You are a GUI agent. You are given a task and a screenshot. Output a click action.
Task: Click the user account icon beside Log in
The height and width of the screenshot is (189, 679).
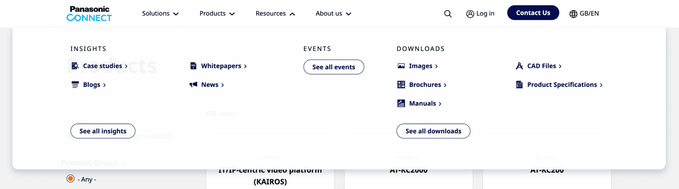(470, 14)
